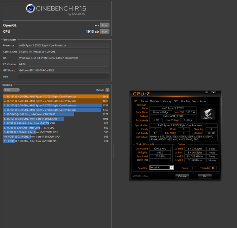237x228 pixels.
Task: Select ranking row 1 with score 1913
Action: 56,97
